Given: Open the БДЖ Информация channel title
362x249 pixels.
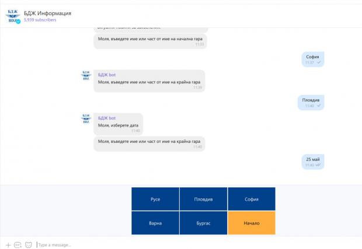Looking at the screenshot, I should tap(47, 13).
